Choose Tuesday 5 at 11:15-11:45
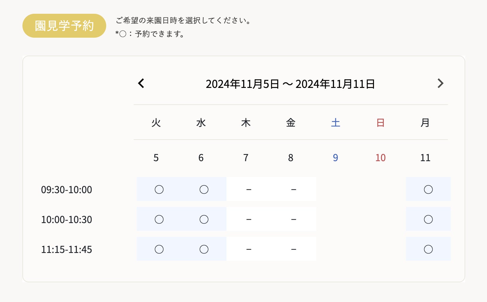Image resolution: width=487 pixels, height=302 pixels. pyautogui.click(x=159, y=249)
